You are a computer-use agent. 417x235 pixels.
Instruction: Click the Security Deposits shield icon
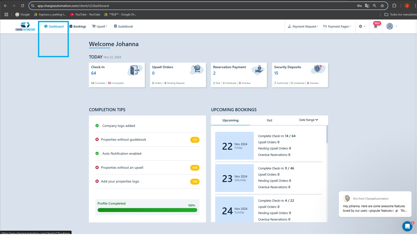tap(318, 69)
